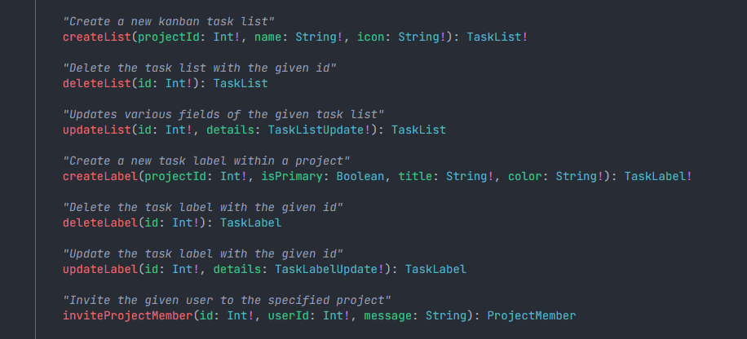Screen dimensions: 747x339
Task: Click the Boolean type of isPrimary
Action: pyautogui.click(x=360, y=176)
